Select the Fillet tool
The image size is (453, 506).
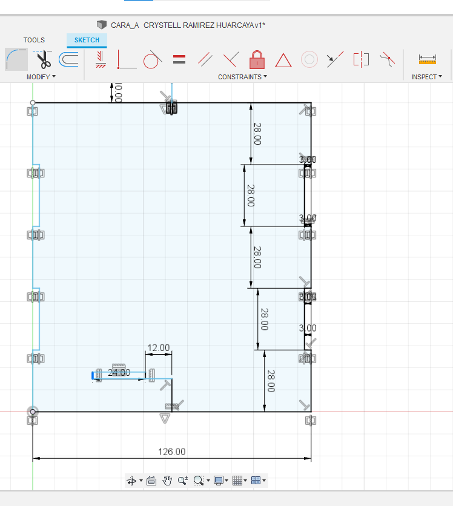pos(16,60)
